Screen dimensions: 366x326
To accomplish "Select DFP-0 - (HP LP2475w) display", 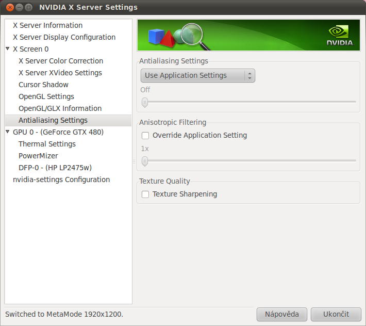I will [55, 168].
